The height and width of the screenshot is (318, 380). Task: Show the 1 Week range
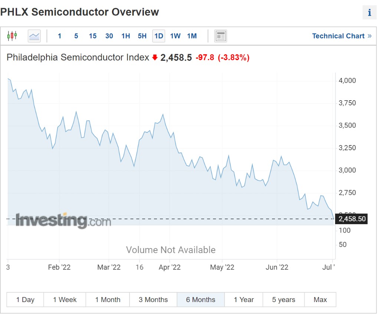(x=65, y=300)
